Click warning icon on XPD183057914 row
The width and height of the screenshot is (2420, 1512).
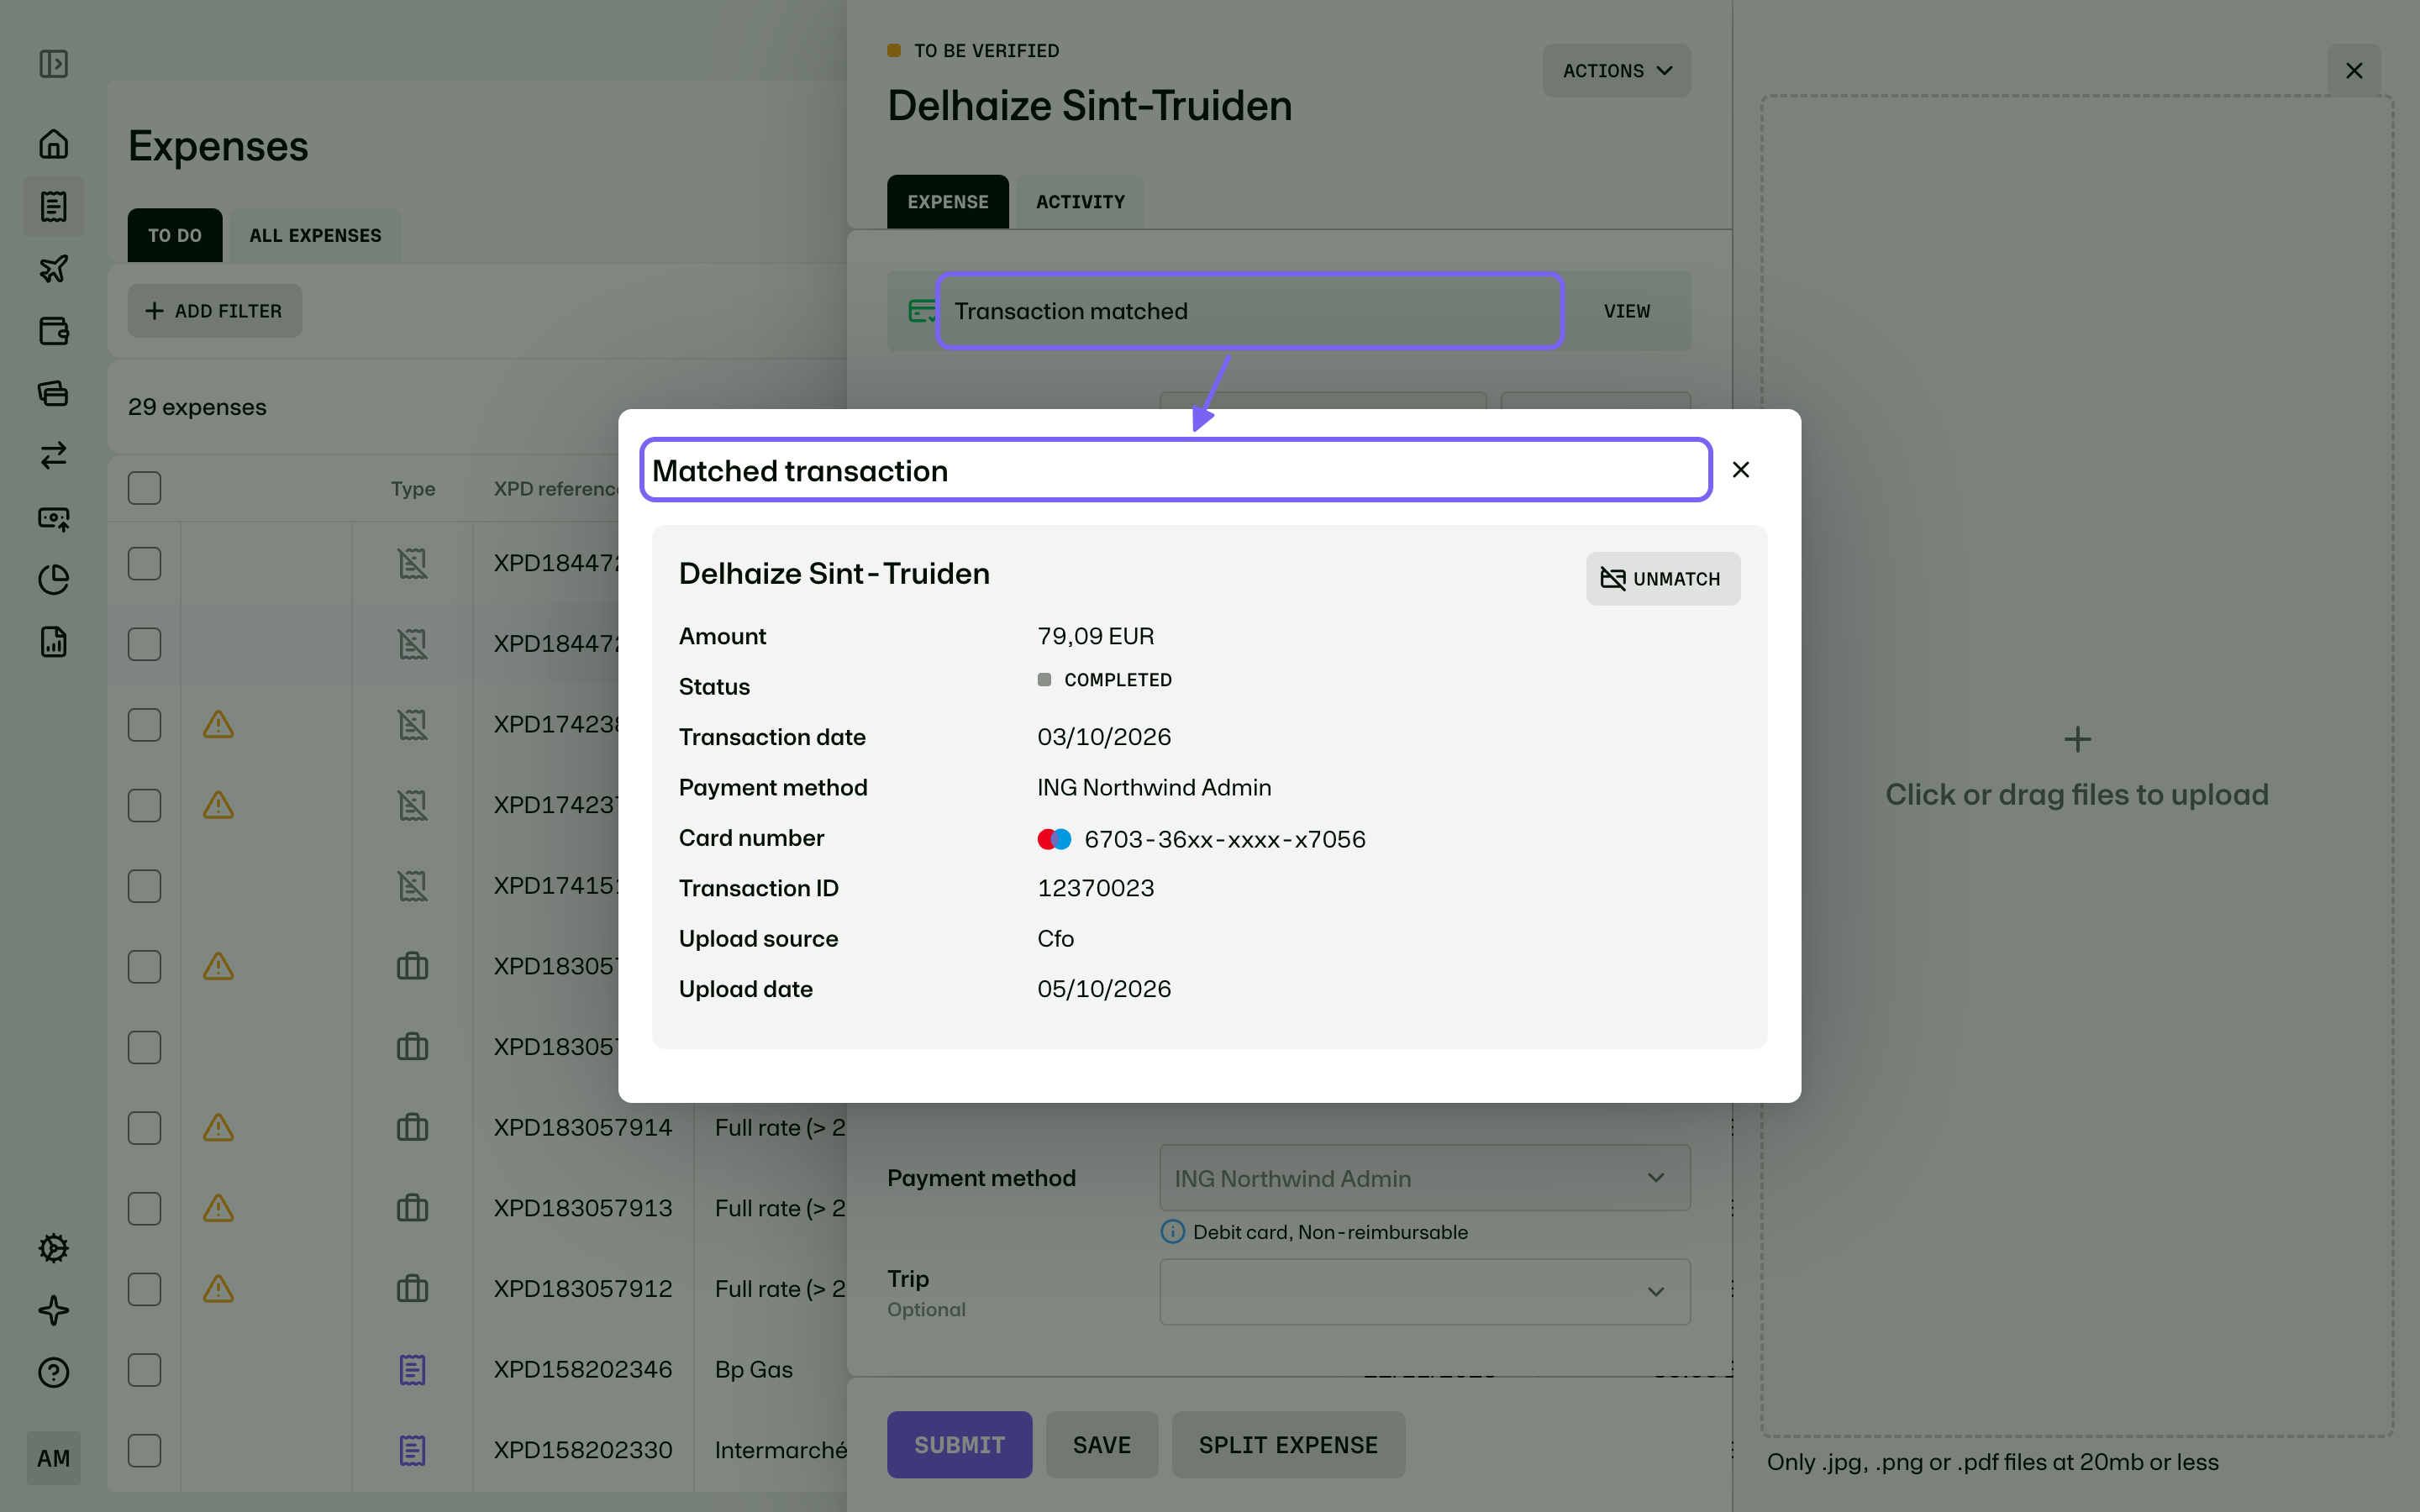(x=218, y=1128)
